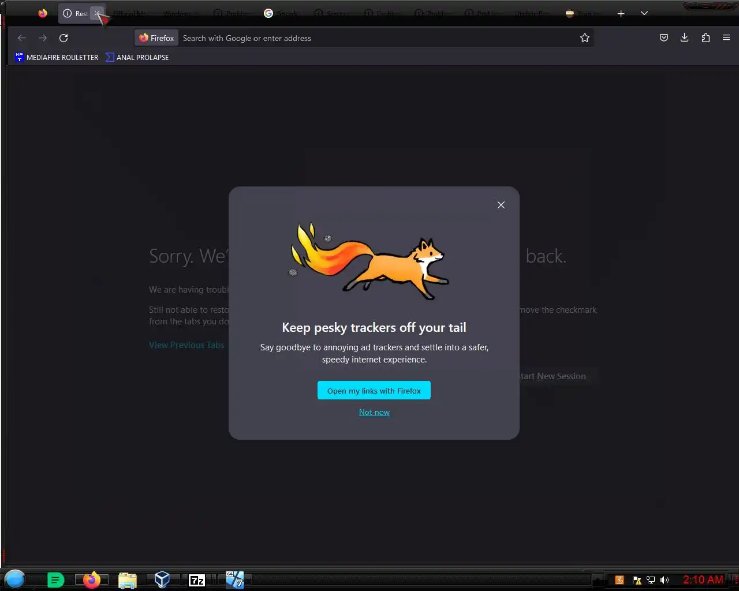Screen dimensions: 739x591
Task: Open File Explorer from the taskbar
Action: [x=127, y=579]
